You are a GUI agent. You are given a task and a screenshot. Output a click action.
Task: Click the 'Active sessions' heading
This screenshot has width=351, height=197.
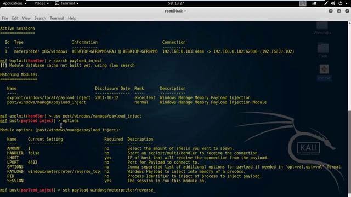(x=18, y=28)
